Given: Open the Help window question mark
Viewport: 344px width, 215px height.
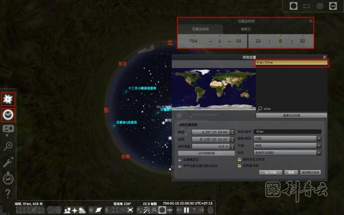Looking at the screenshot, I should pyautogui.click(x=7, y=194).
